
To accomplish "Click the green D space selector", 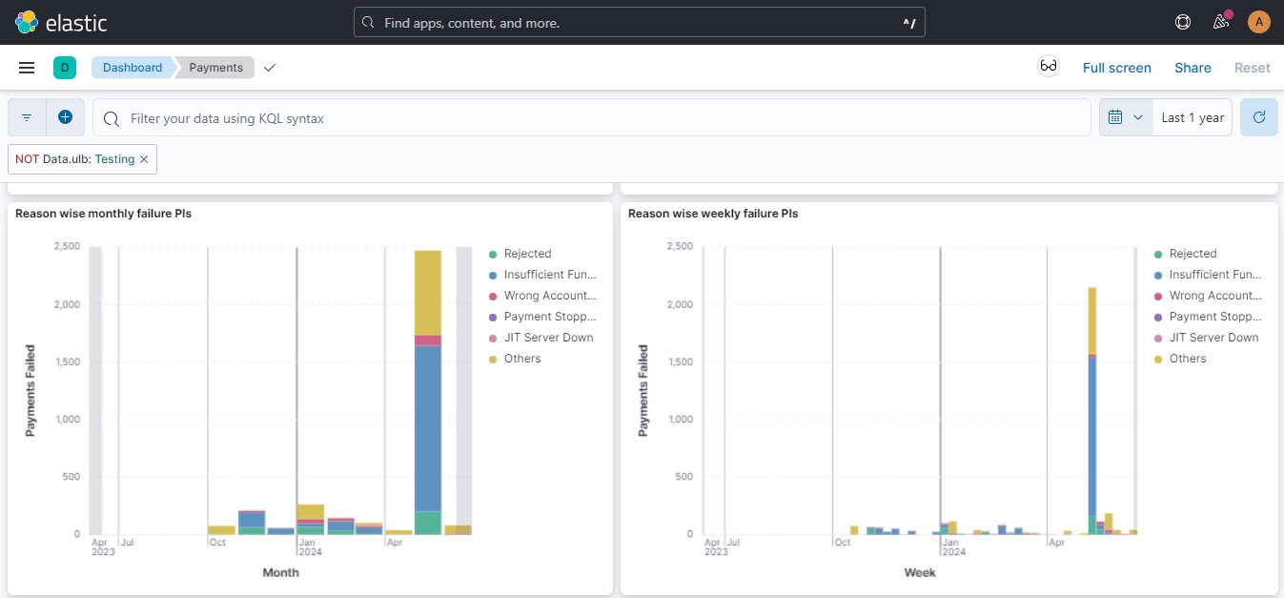I will click(64, 68).
